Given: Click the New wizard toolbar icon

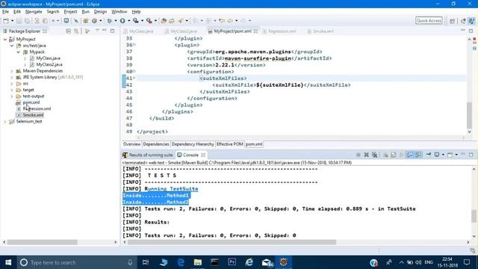Looking at the screenshot, I should click(6, 21).
